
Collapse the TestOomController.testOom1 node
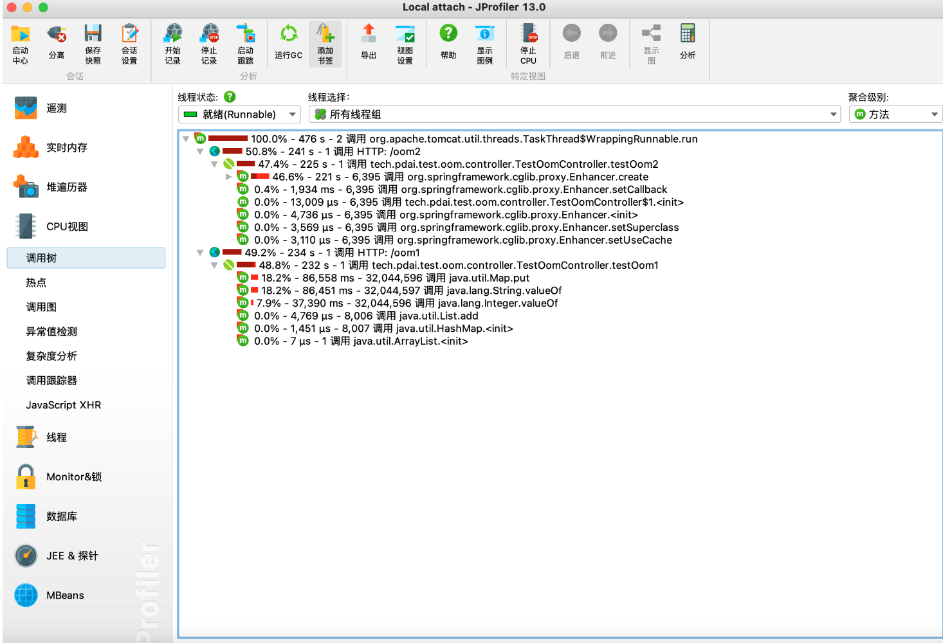[214, 265]
